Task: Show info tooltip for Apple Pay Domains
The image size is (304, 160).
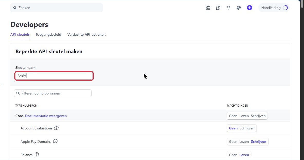Action: coord(55,141)
